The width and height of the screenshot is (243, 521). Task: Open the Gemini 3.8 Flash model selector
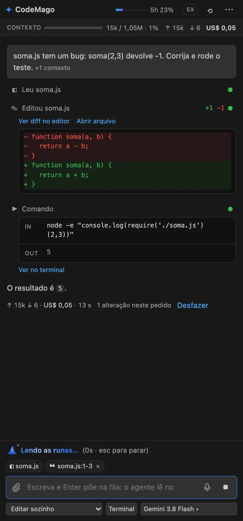click(x=189, y=509)
